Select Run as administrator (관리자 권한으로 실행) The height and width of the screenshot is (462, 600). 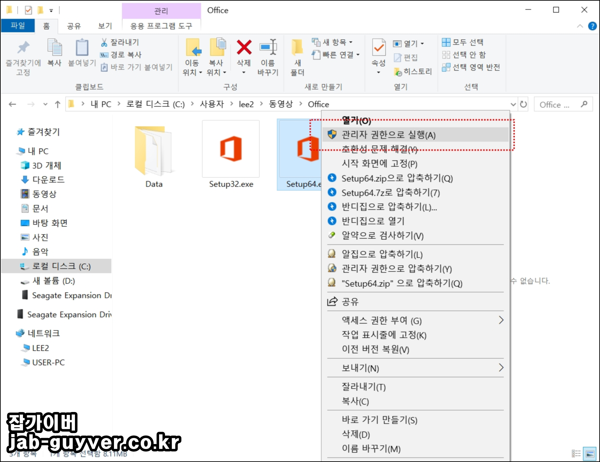(x=415, y=135)
